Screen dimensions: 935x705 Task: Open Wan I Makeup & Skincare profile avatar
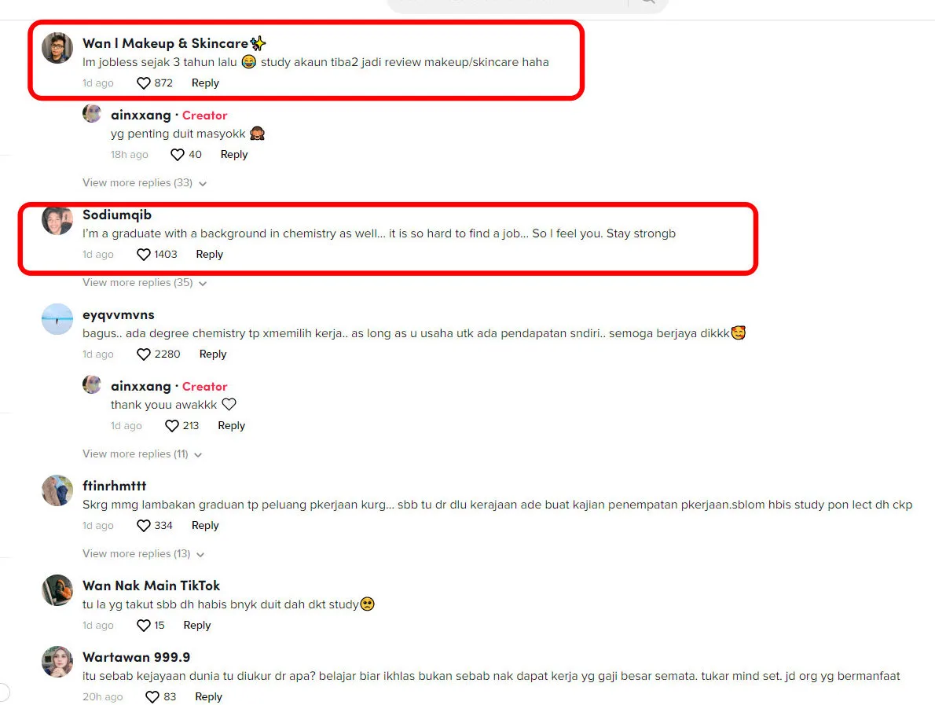pyautogui.click(x=57, y=48)
